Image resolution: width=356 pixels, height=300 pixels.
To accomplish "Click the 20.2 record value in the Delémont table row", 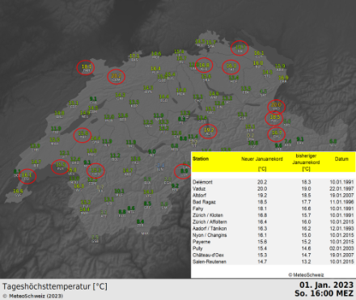I will [x=262, y=182].
